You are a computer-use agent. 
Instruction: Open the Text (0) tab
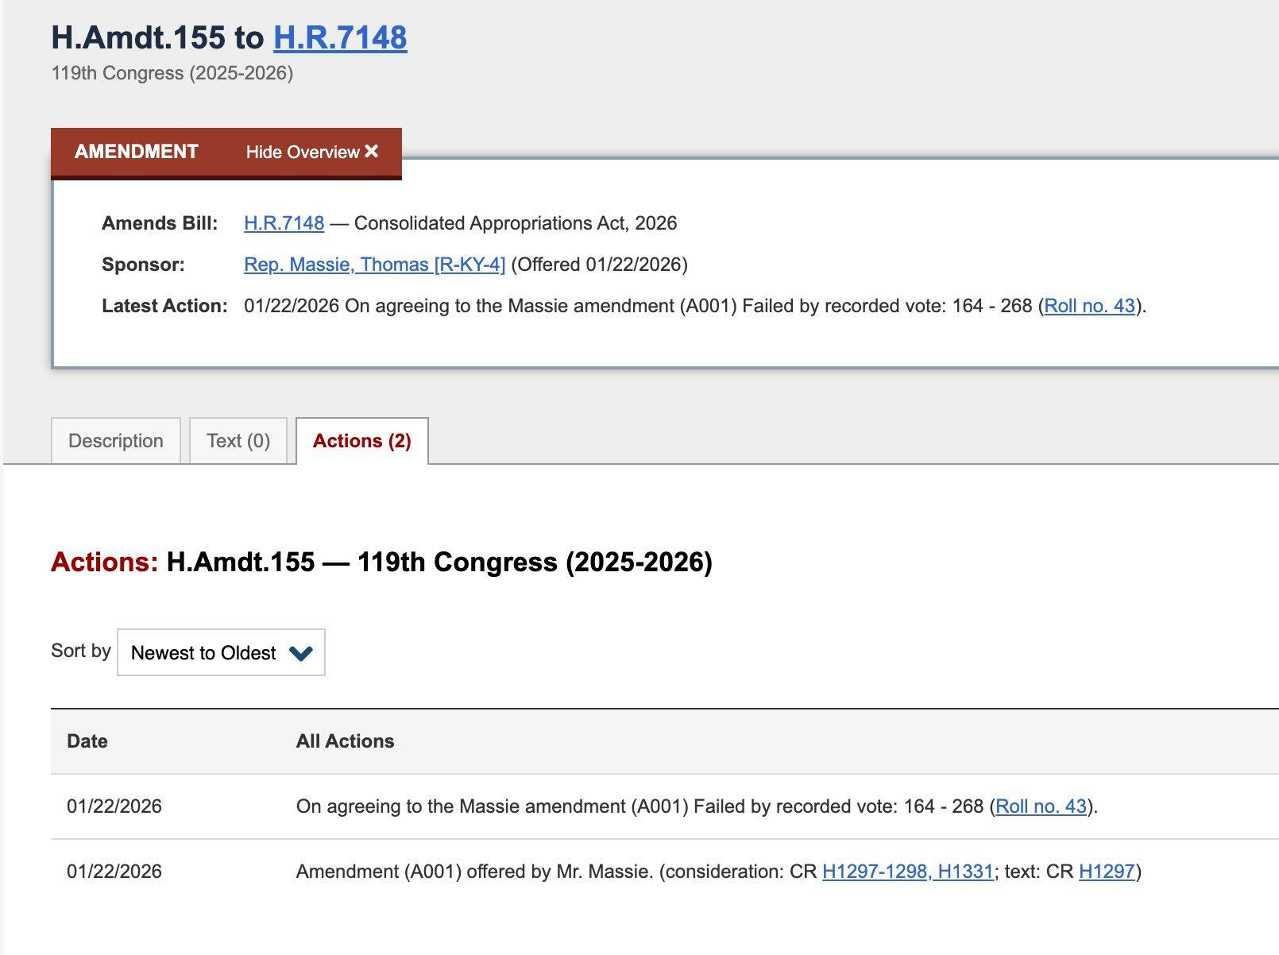[238, 441]
